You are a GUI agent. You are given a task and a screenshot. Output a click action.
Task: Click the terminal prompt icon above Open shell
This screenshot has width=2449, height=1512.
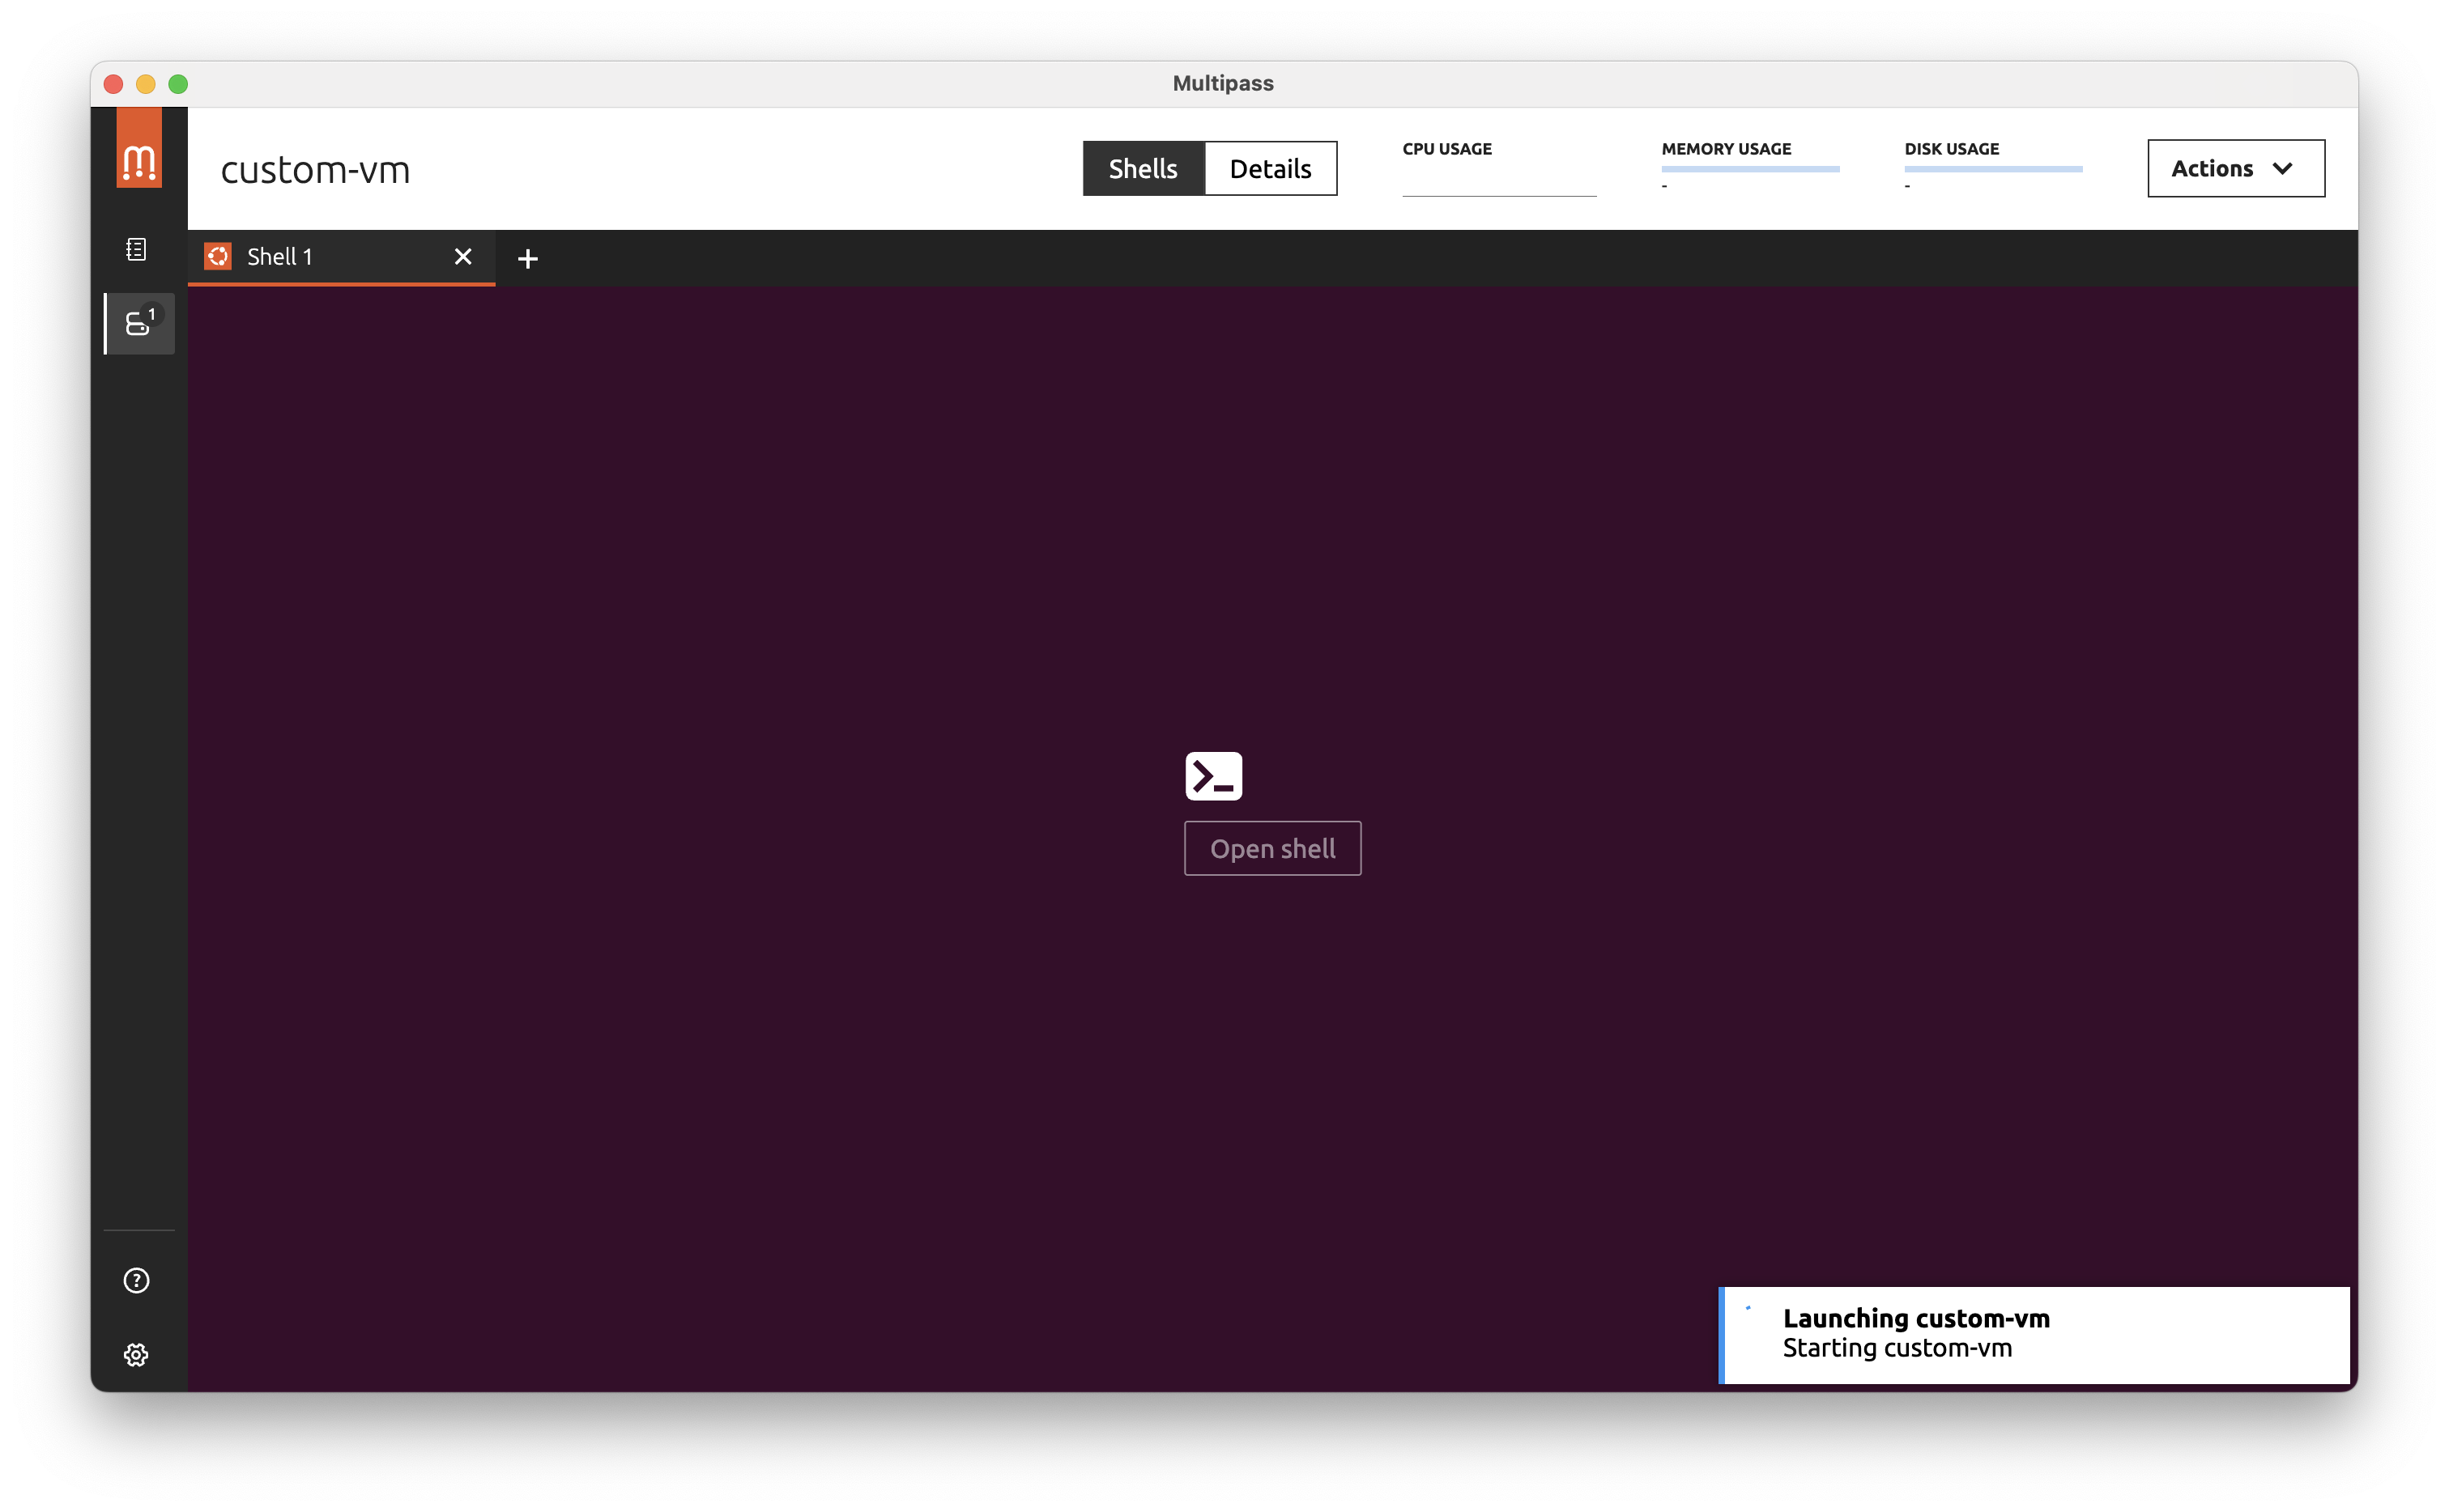(1213, 776)
